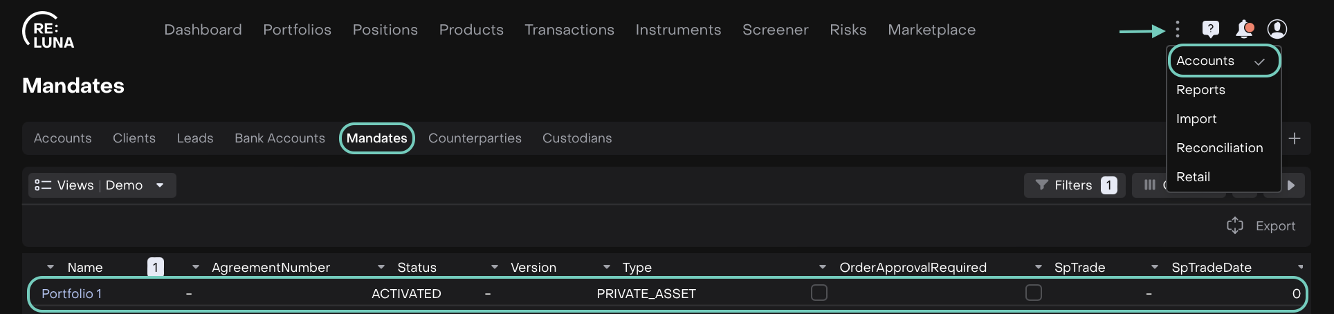Viewport: 1334px width, 314px height.
Task: Open the notifications bell
Action: pyautogui.click(x=1244, y=29)
